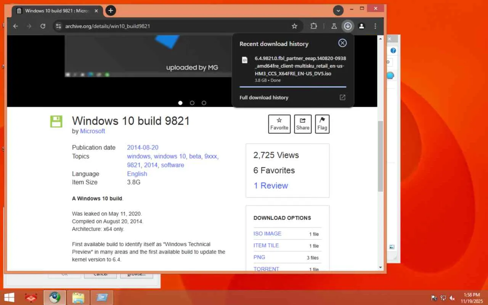Open Chrome's three-dot menu
This screenshot has height=305, width=488.
tap(376, 26)
